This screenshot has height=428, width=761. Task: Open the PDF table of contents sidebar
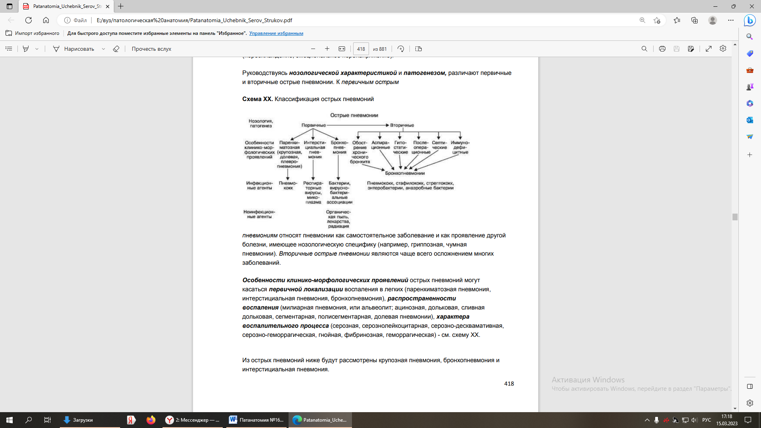pos(9,49)
